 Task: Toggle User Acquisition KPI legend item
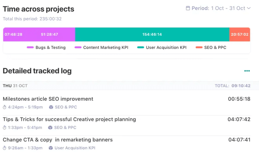coord(162,47)
